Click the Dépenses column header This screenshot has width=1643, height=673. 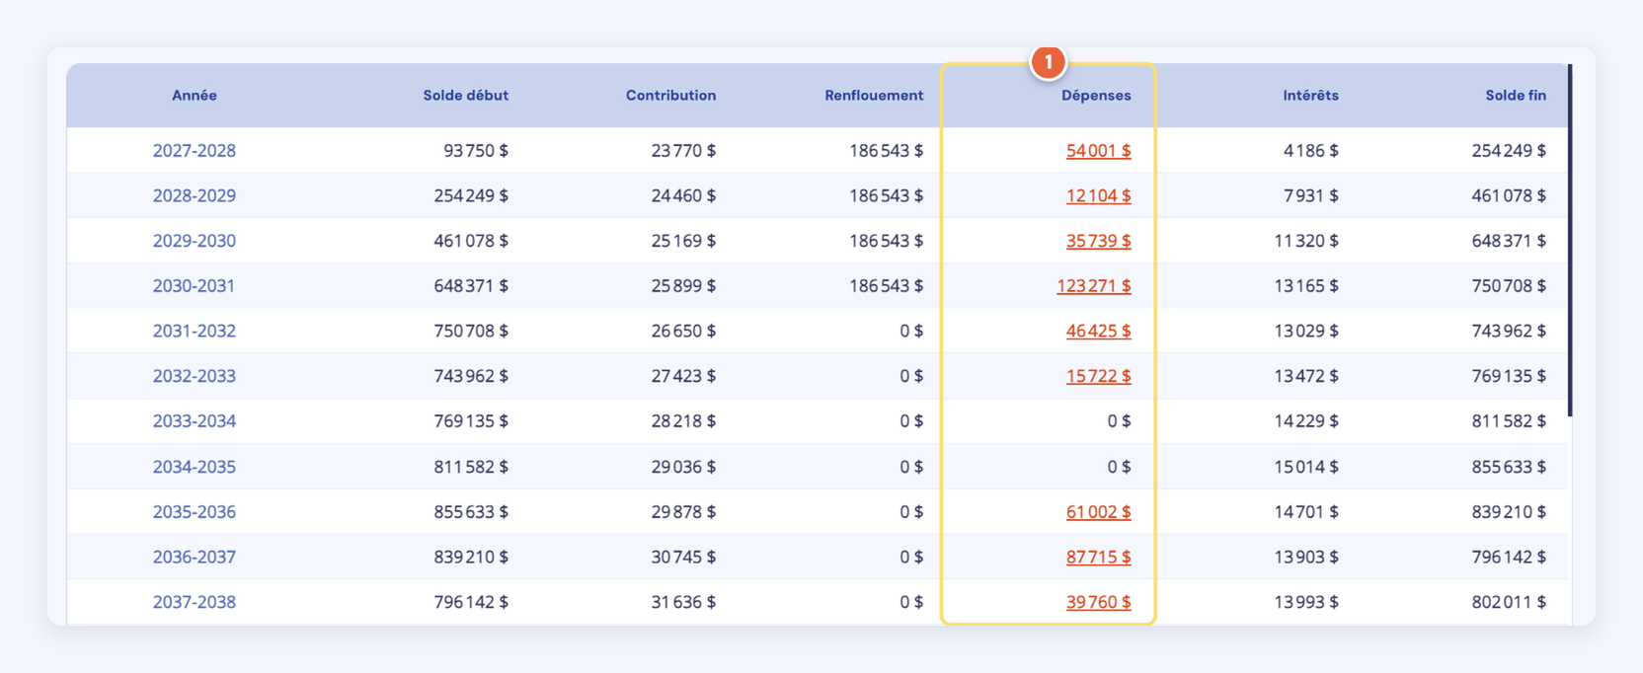tap(1096, 96)
